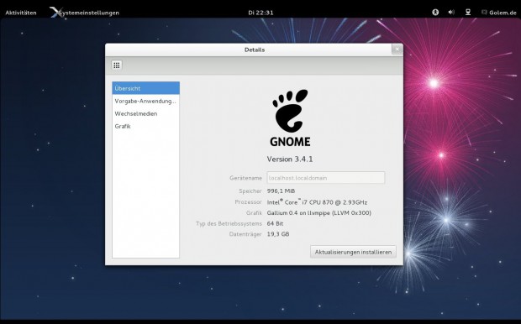
Task: Click the Datenträger label
Action: [x=245, y=234]
